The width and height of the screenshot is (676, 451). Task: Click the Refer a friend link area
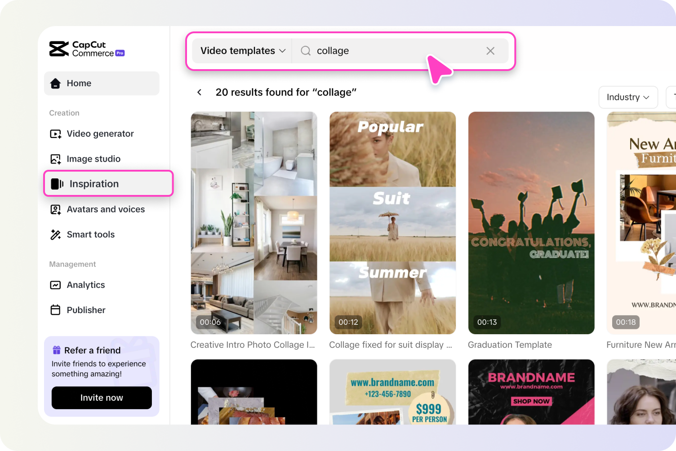click(x=92, y=350)
